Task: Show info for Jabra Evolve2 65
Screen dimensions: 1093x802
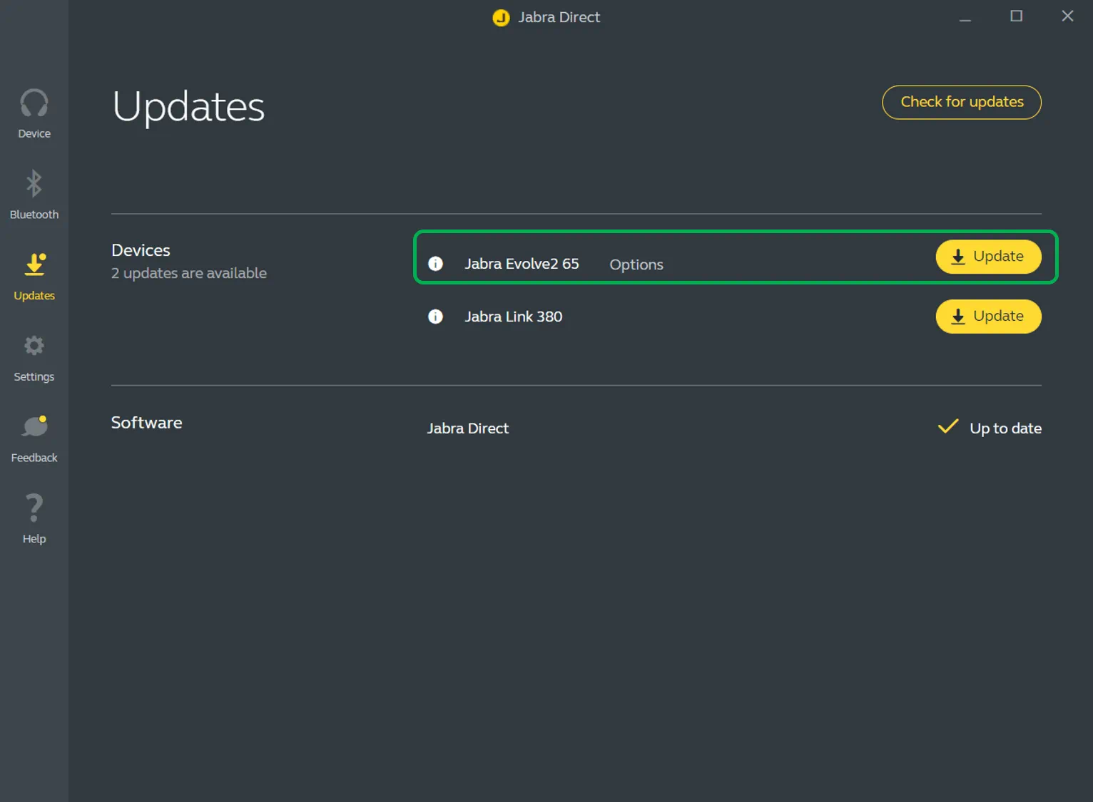Action: [x=435, y=264]
